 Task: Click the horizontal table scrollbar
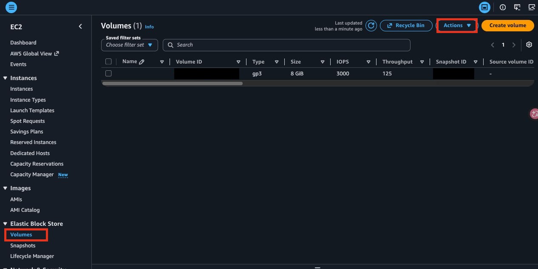click(173, 83)
